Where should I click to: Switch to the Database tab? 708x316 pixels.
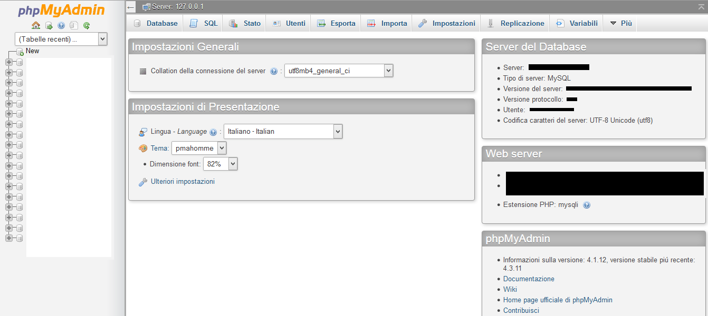tap(155, 24)
